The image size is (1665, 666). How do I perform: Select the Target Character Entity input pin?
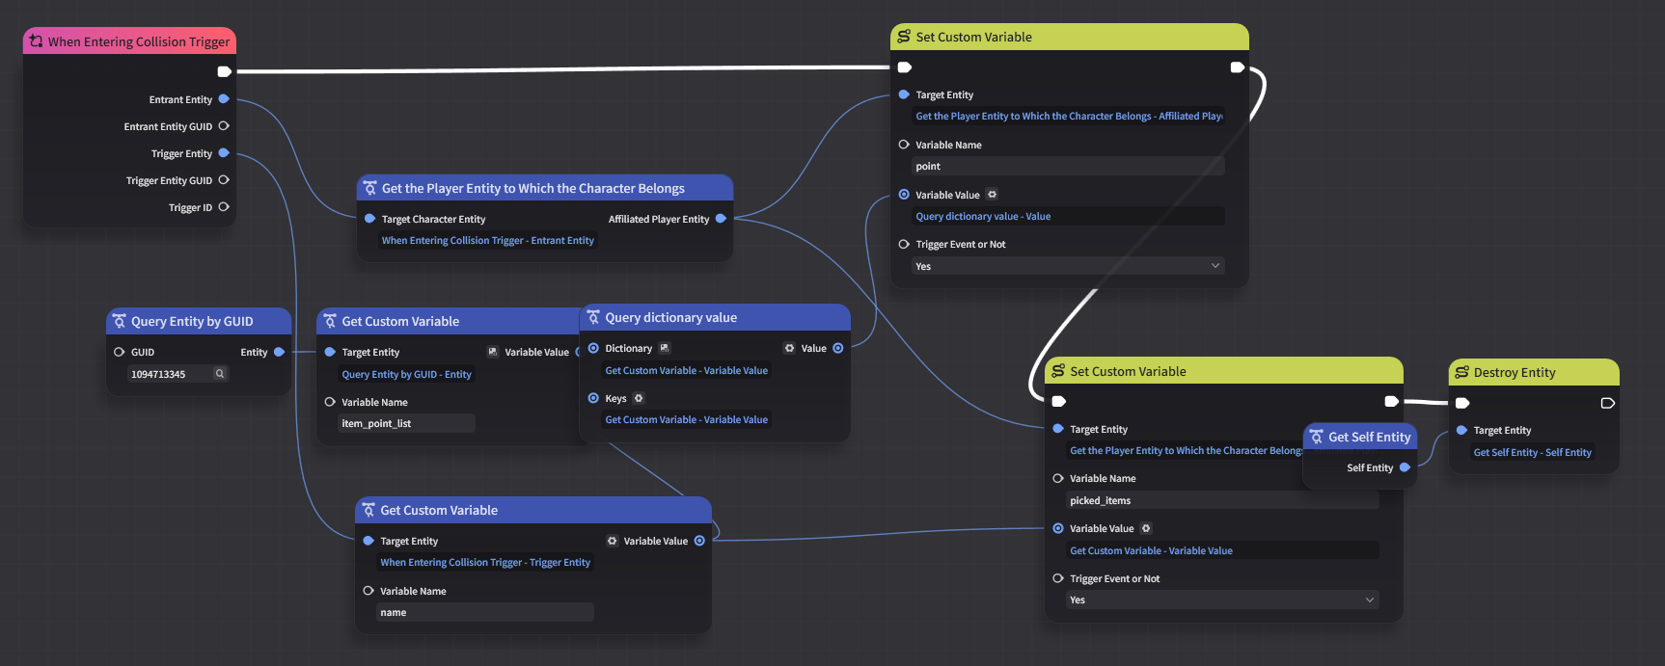pos(369,219)
